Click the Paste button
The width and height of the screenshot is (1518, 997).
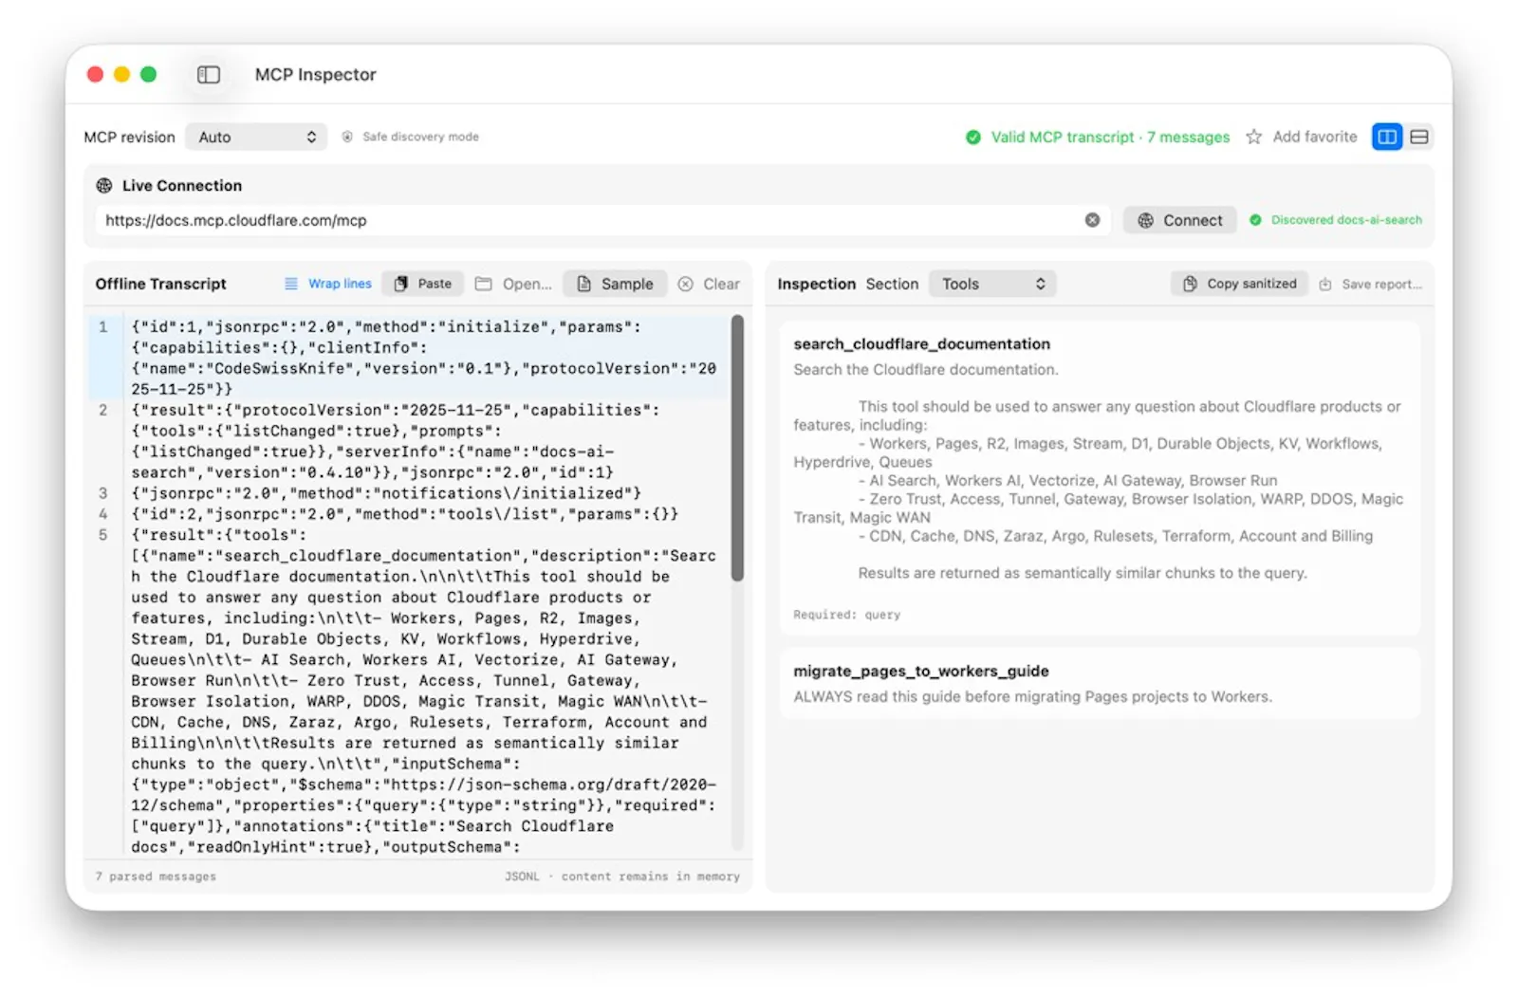(x=423, y=284)
